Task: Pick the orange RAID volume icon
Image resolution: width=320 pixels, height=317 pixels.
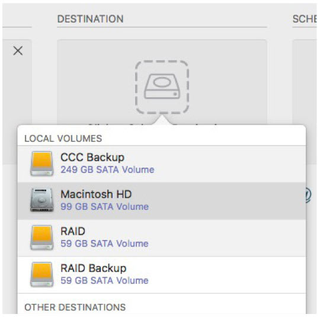Action: click(x=42, y=238)
